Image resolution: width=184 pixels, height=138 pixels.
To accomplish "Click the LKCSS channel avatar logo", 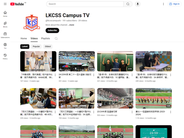I will tap(32, 22).
